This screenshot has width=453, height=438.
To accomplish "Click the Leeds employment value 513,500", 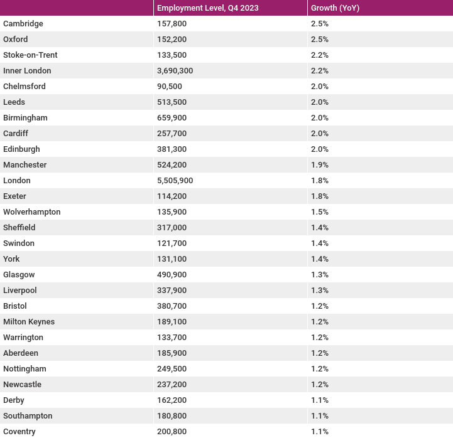I will coord(172,102).
